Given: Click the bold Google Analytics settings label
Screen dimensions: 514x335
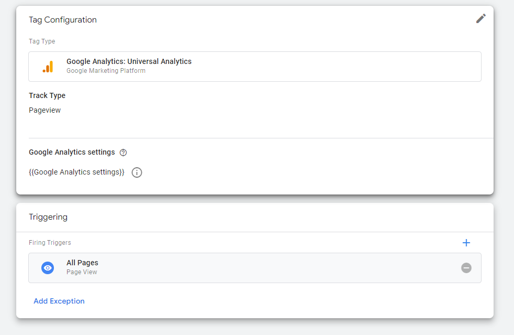Looking at the screenshot, I should 72,152.
